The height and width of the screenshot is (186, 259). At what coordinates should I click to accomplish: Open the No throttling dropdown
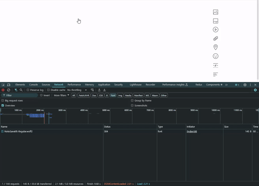(x=77, y=90)
